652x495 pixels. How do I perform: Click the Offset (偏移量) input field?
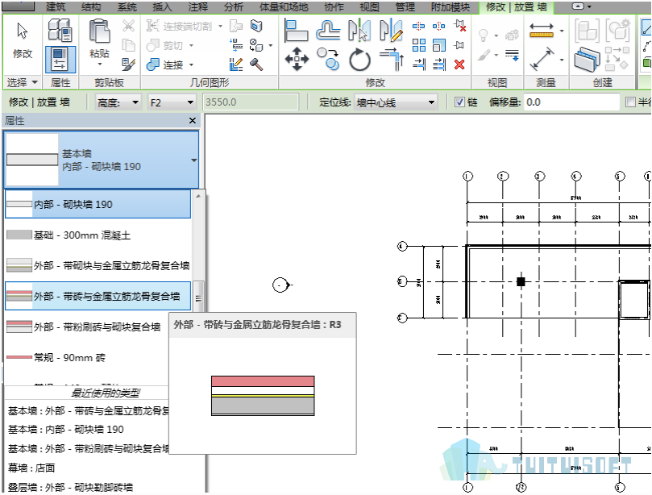pos(571,102)
